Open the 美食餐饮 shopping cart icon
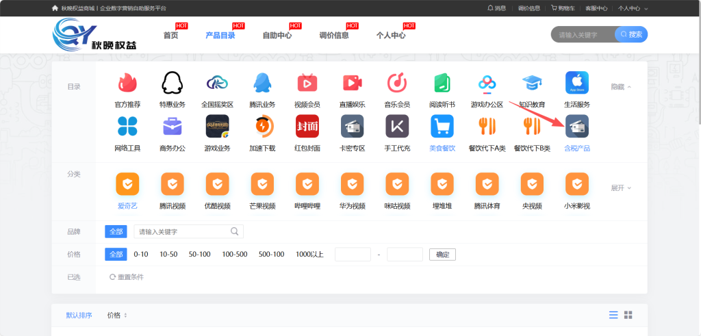701x336 pixels. (442, 127)
